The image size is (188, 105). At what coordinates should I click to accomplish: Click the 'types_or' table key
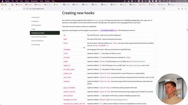67,65
